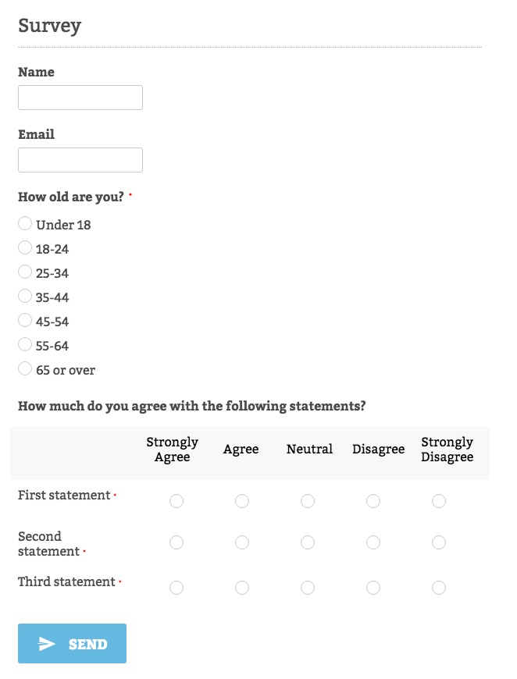Select Disagree for Second statement
517x679 pixels.
click(373, 542)
